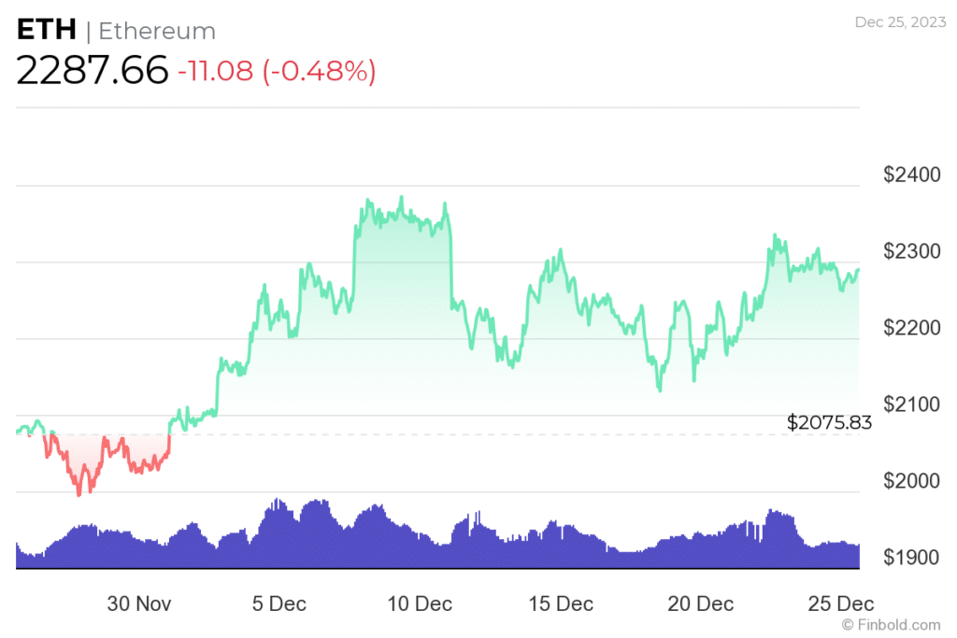The image size is (957, 638).
Task: Select the 10 Dec date marker
Action: (420, 603)
